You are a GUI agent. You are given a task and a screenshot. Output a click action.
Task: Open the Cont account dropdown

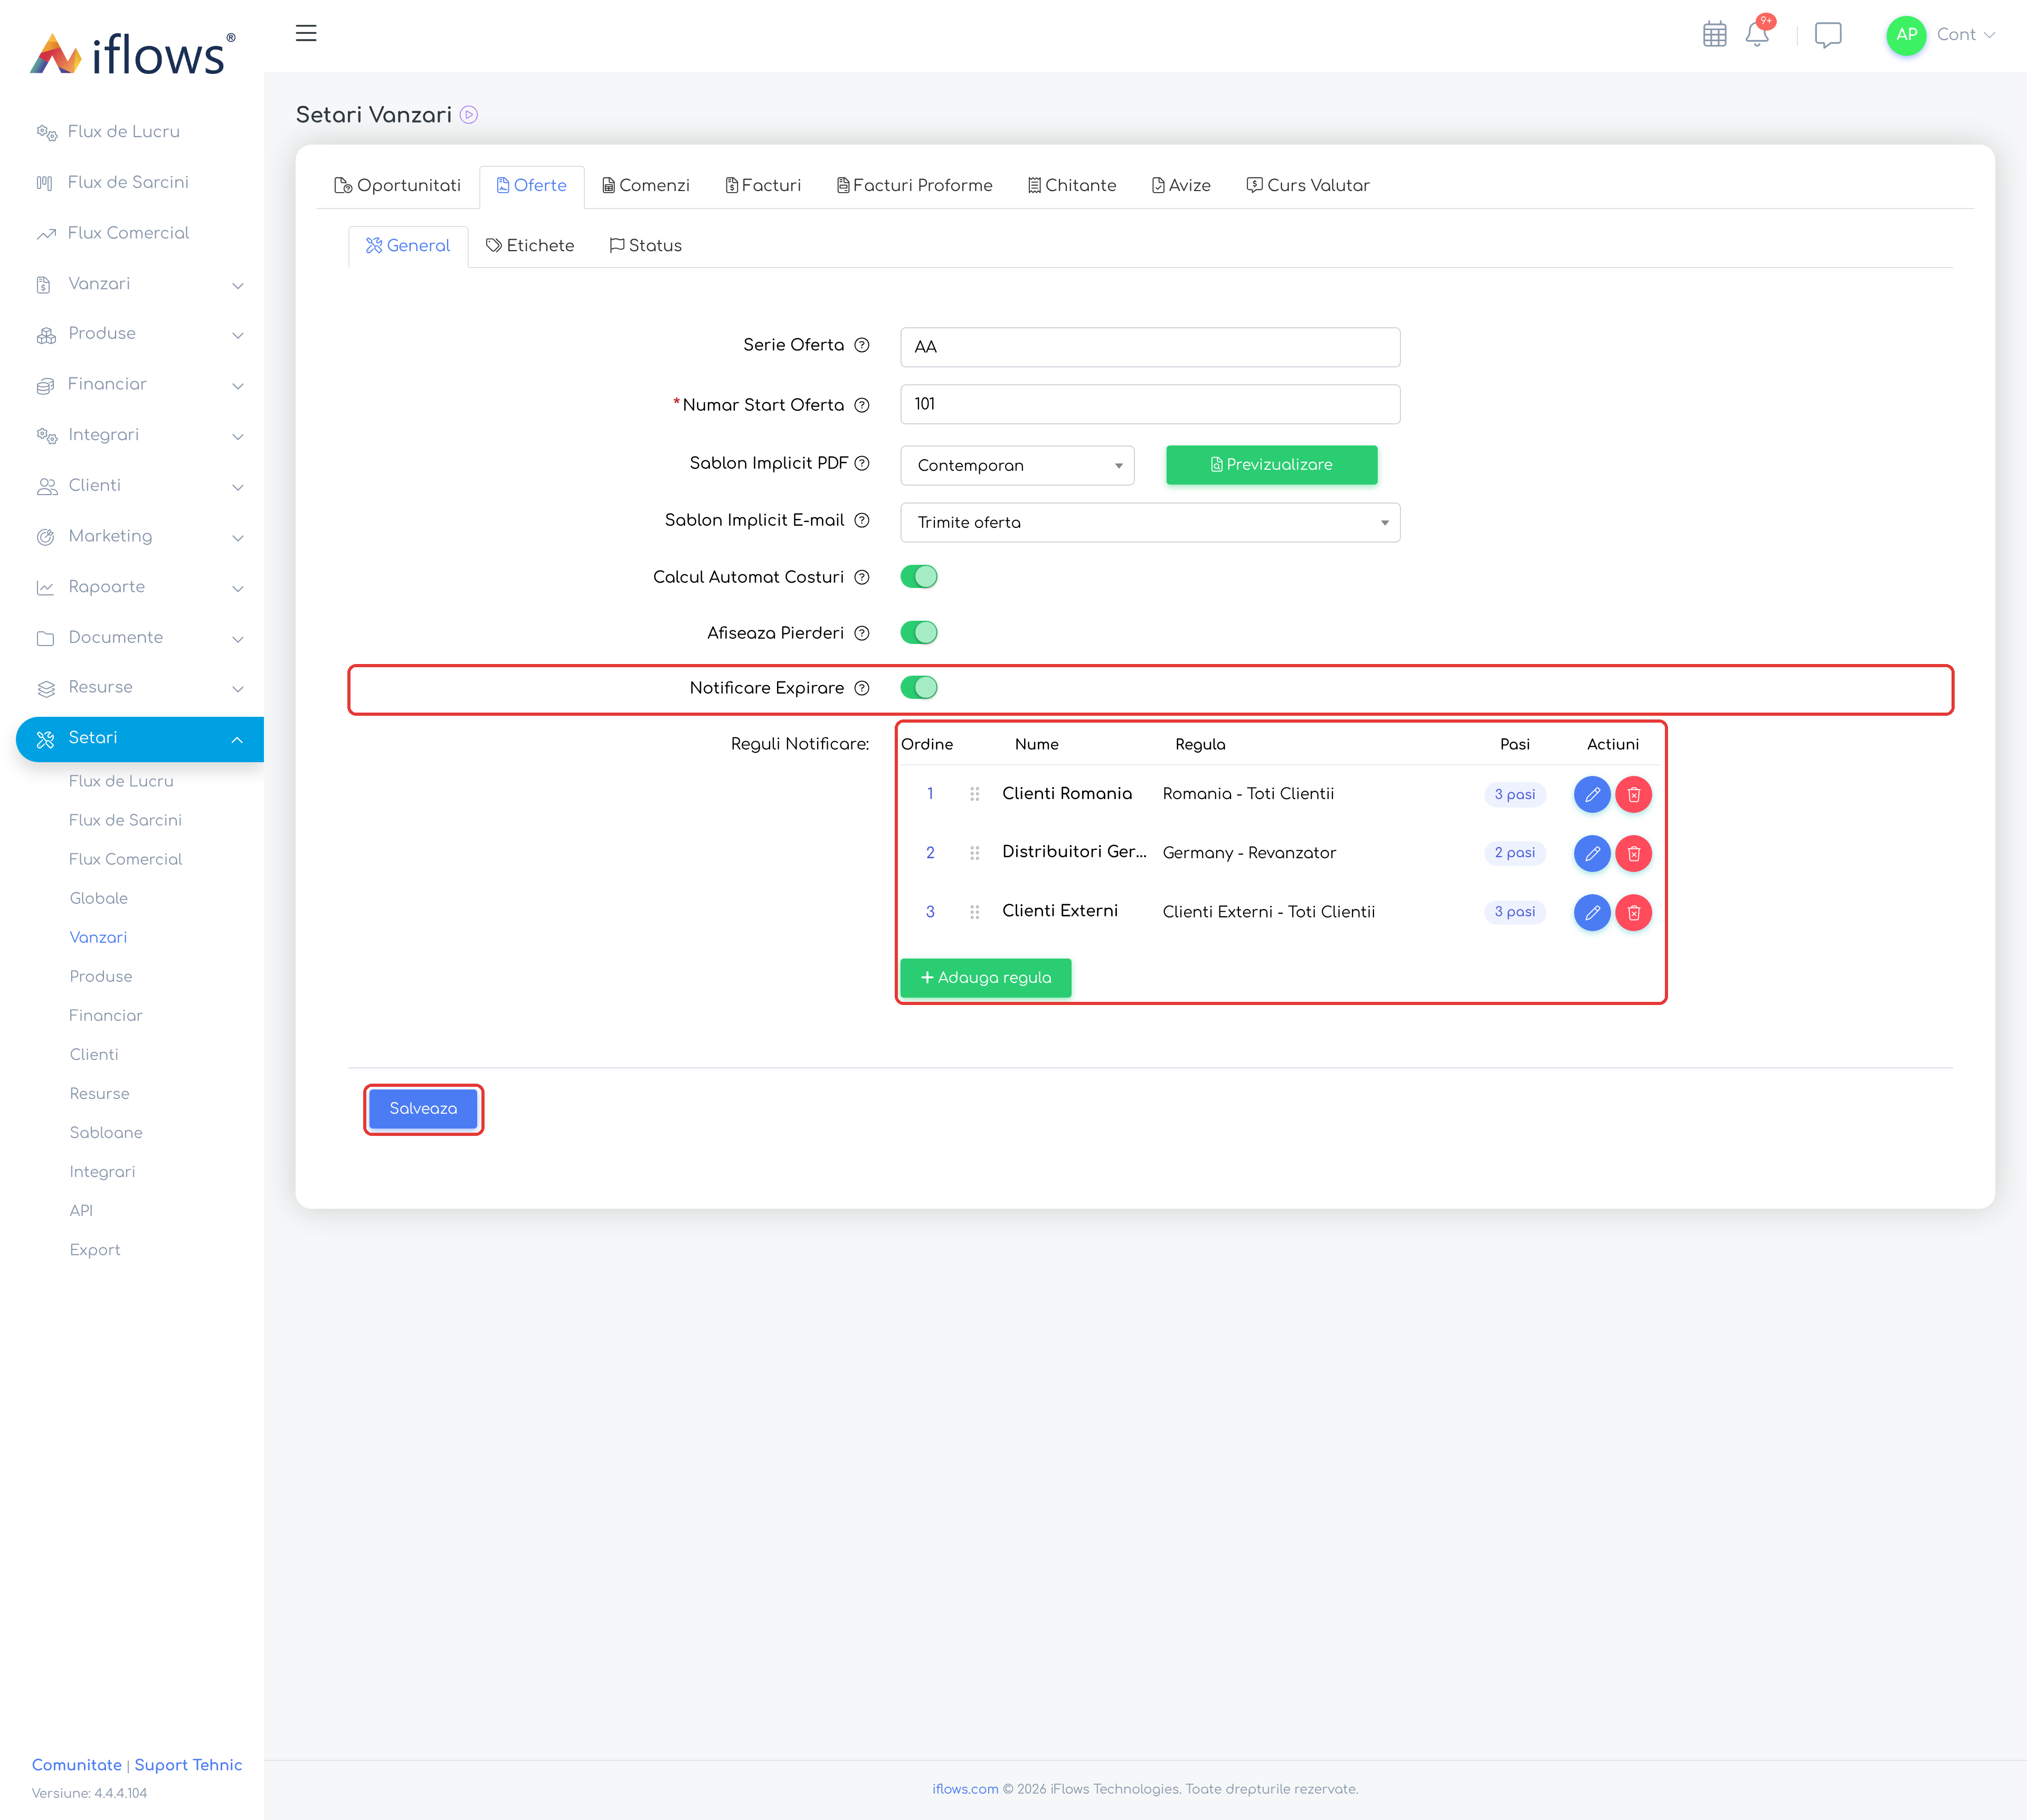click(x=1965, y=35)
